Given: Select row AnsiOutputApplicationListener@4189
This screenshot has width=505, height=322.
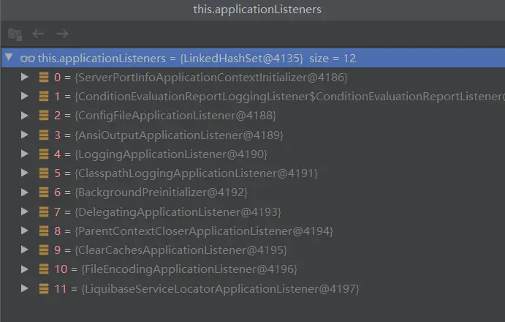Looking at the screenshot, I should point(253,135).
